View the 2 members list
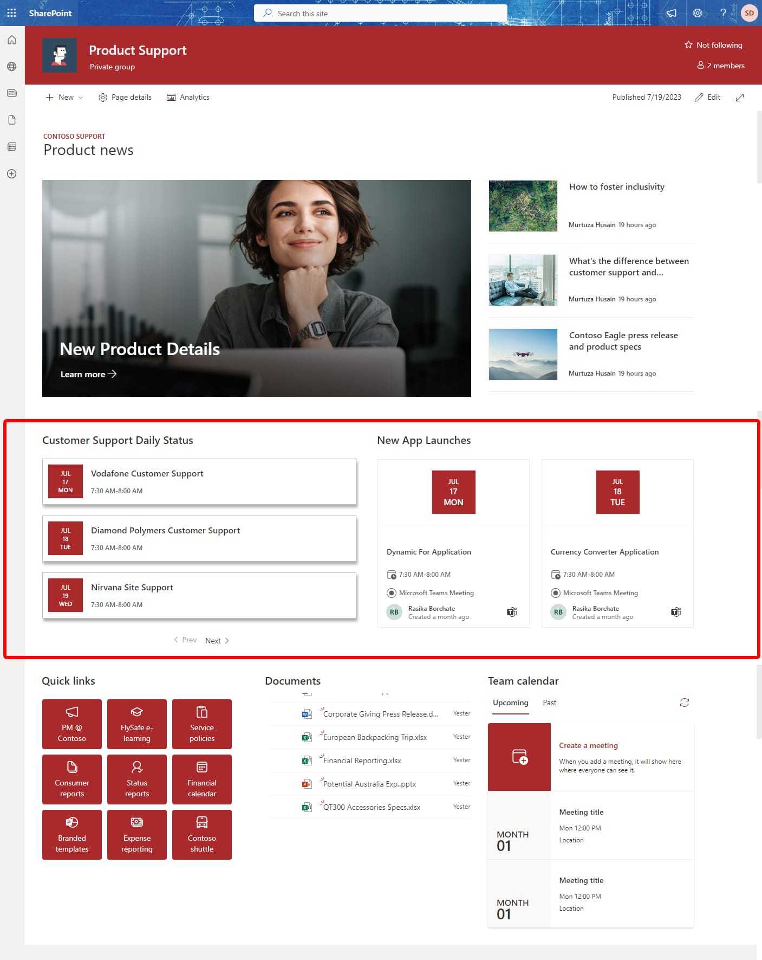This screenshot has height=960, width=762. [721, 66]
